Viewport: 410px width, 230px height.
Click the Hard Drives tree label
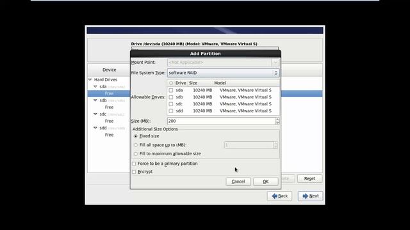pos(106,79)
